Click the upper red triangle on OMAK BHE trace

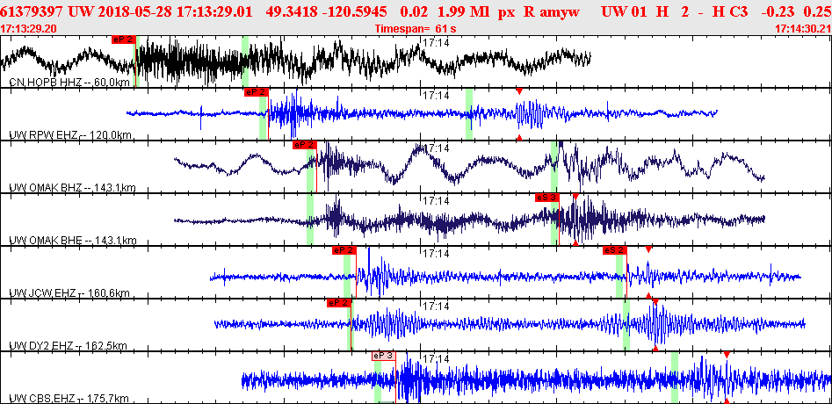coord(575,197)
